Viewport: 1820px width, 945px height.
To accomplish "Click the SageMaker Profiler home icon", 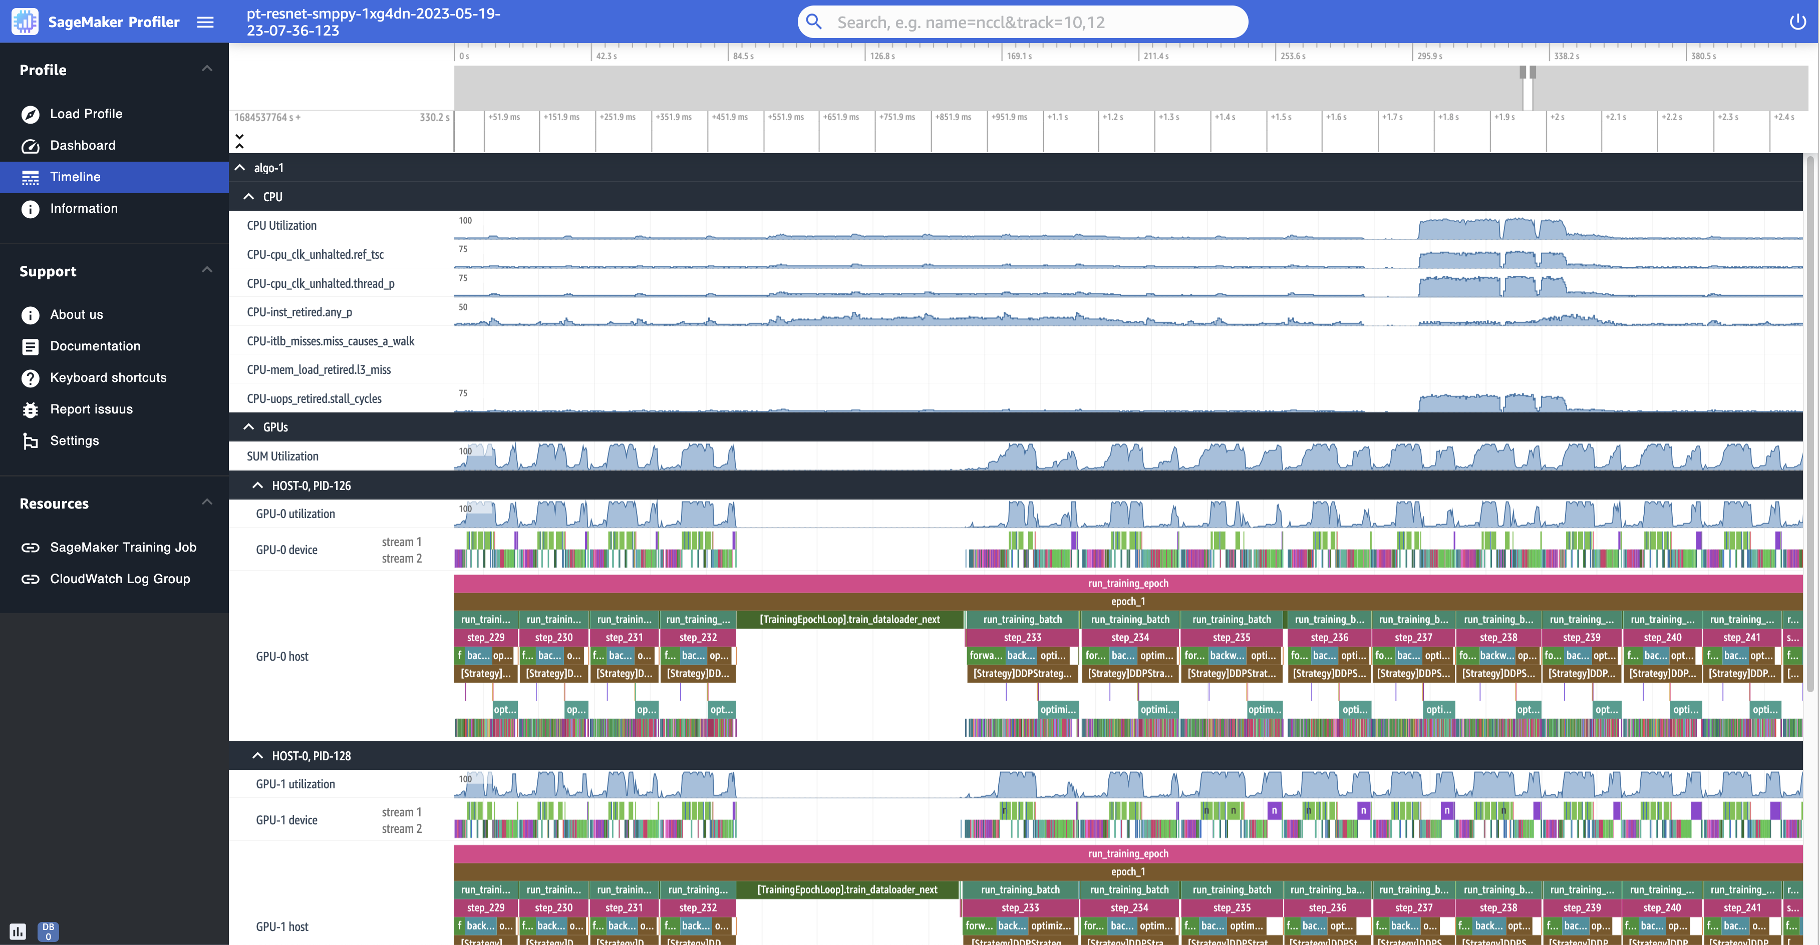I will 24,21.
